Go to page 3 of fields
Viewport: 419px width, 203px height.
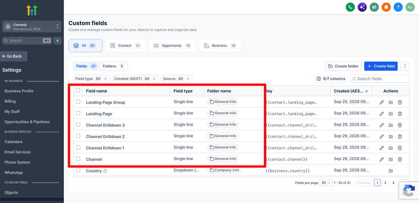tap(393, 183)
